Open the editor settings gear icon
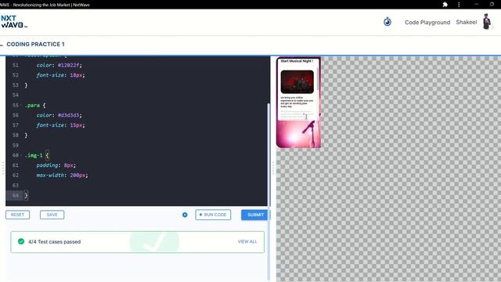This screenshot has height=282, width=501. click(185, 215)
